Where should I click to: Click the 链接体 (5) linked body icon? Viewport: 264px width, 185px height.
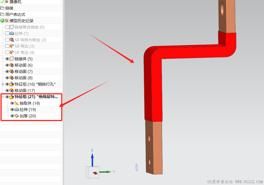tap(12, 59)
